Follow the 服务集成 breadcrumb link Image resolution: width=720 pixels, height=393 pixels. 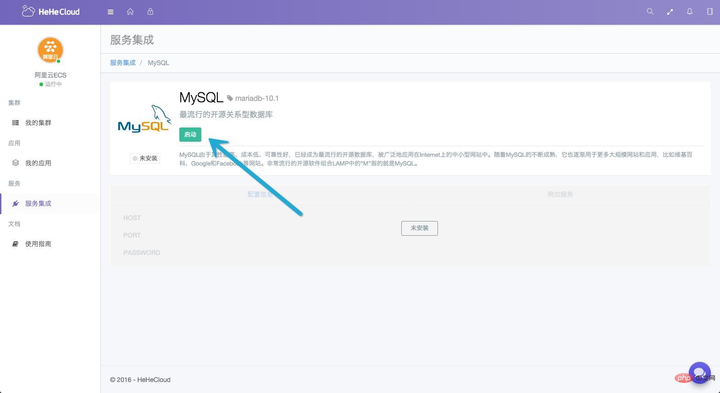[123, 63]
